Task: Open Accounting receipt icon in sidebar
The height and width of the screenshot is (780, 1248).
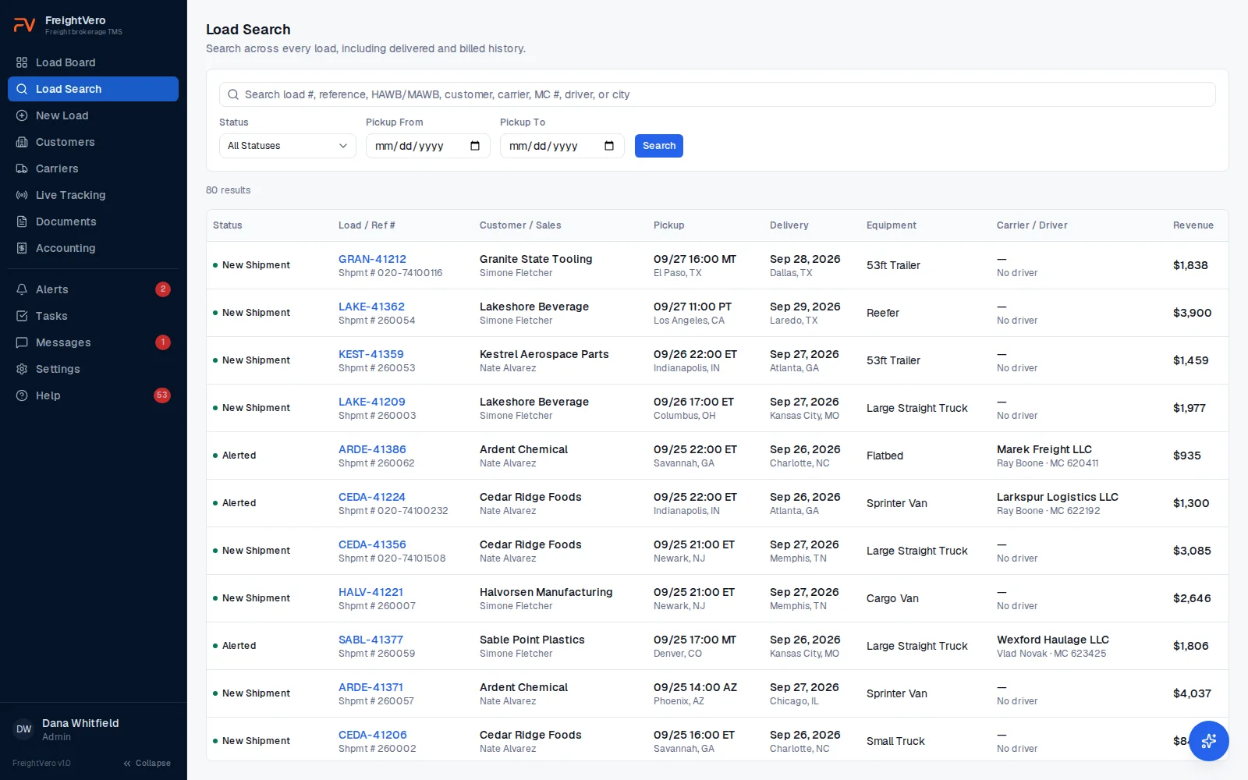Action: [x=22, y=248]
